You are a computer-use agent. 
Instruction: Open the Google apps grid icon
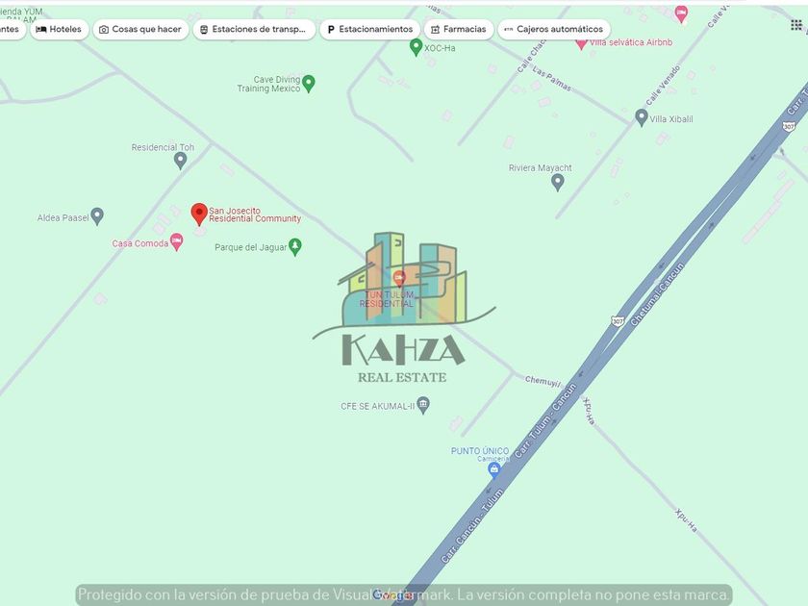point(796,25)
